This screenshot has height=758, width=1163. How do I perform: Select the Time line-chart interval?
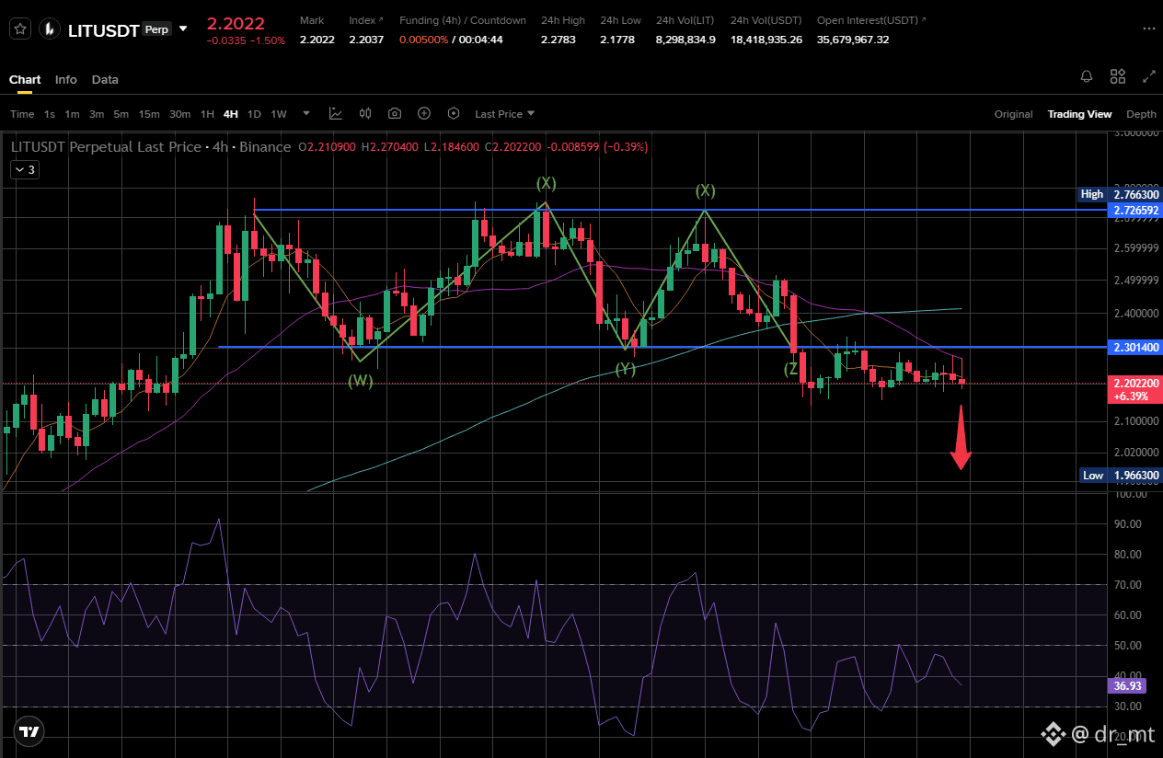click(22, 114)
